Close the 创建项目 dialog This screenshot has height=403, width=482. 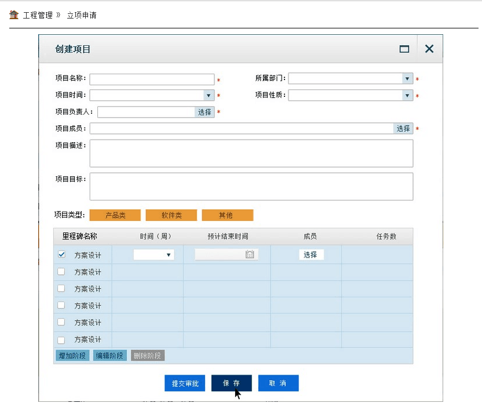429,49
